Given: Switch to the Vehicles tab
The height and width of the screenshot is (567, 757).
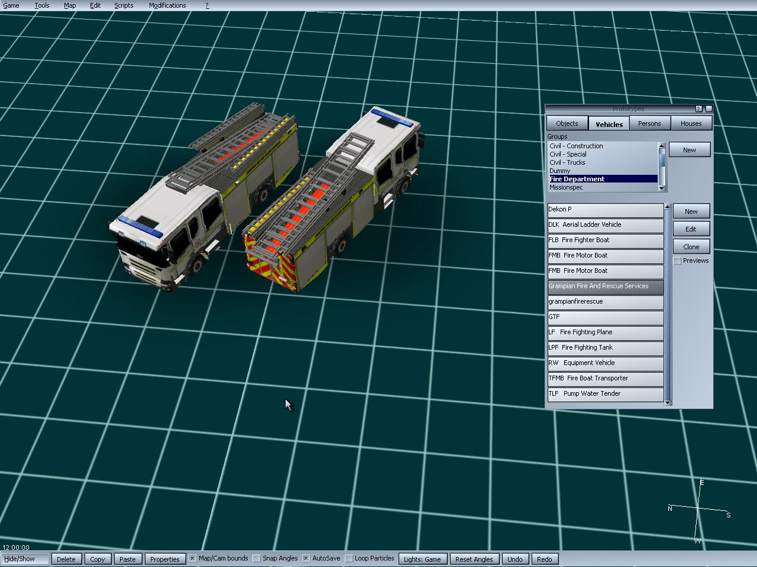Looking at the screenshot, I should click(x=609, y=124).
